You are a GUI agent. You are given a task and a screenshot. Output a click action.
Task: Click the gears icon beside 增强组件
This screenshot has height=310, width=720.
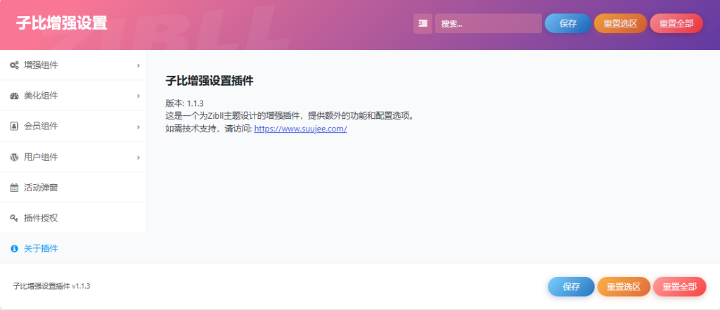(14, 65)
